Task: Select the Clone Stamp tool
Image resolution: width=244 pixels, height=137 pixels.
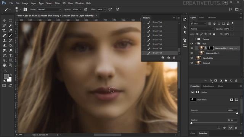Action: click(4, 40)
